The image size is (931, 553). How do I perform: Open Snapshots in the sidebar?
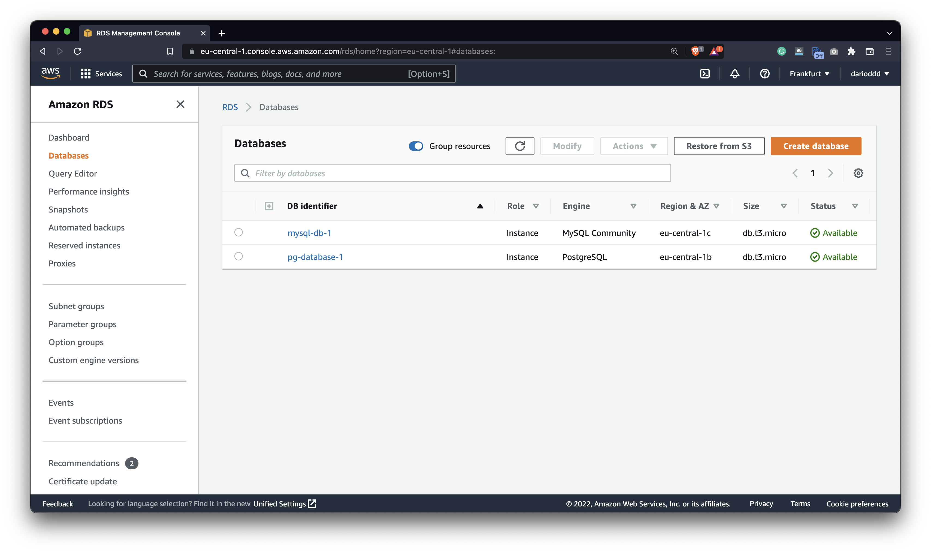[x=68, y=209]
